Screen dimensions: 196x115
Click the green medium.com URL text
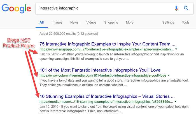[106, 102]
